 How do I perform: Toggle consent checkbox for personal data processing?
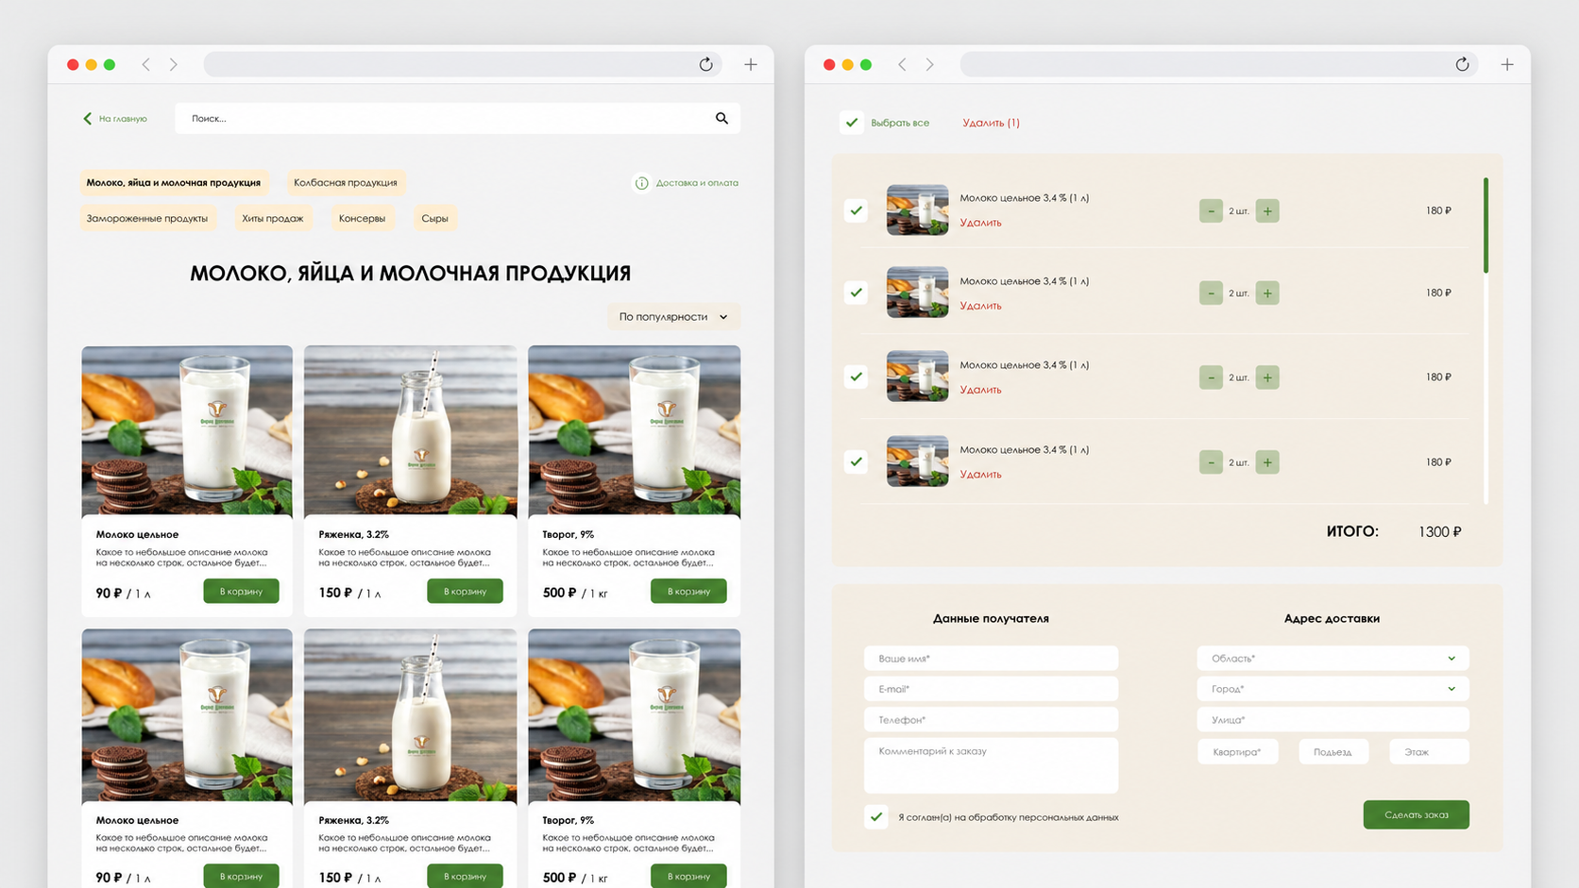(x=876, y=816)
